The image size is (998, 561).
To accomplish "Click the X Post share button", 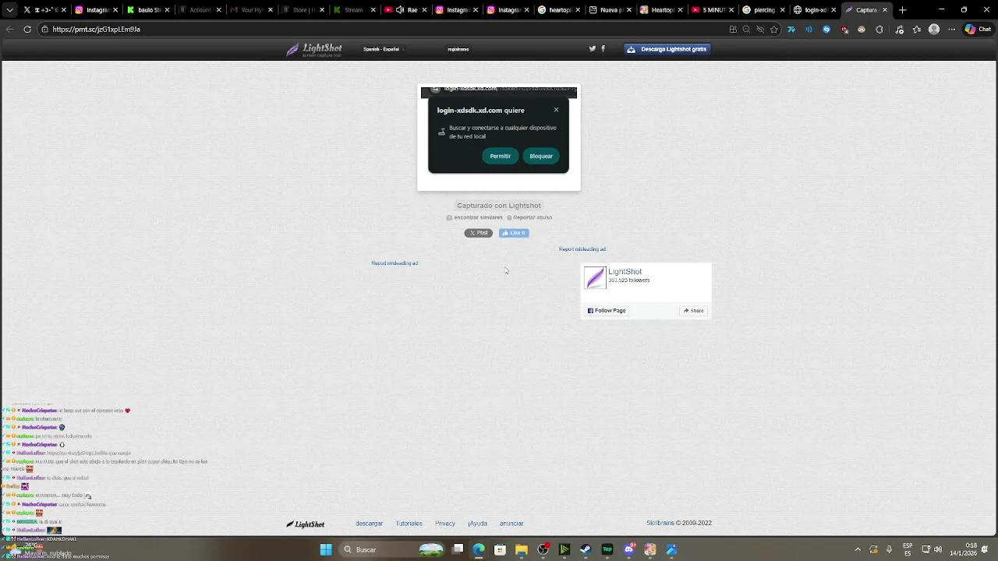I will click(x=479, y=233).
